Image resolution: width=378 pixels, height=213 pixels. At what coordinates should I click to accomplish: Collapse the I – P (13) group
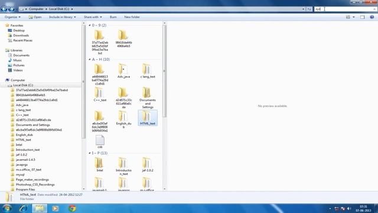tap(90, 153)
